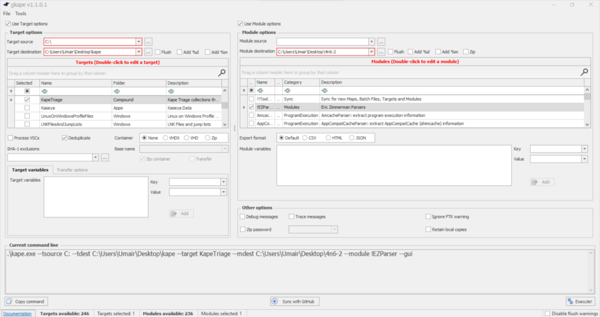Image resolution: width=600 pixels, height=317 pixels.
Task: Click the Copy command button
Action: [x=26, y=301]
